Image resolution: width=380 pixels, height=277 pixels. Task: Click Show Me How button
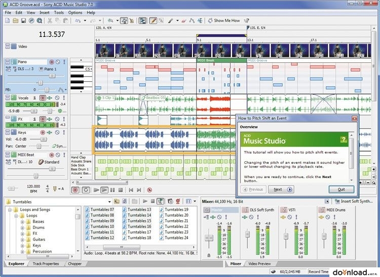[224, 21]
